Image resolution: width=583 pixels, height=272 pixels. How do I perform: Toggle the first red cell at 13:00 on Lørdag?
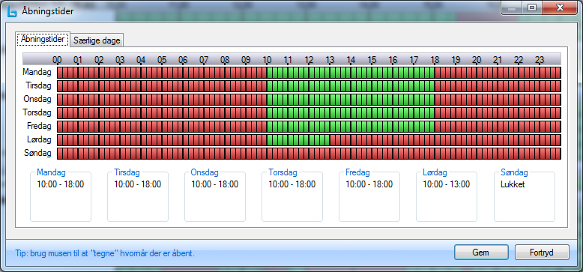click(x=333, y=139)
